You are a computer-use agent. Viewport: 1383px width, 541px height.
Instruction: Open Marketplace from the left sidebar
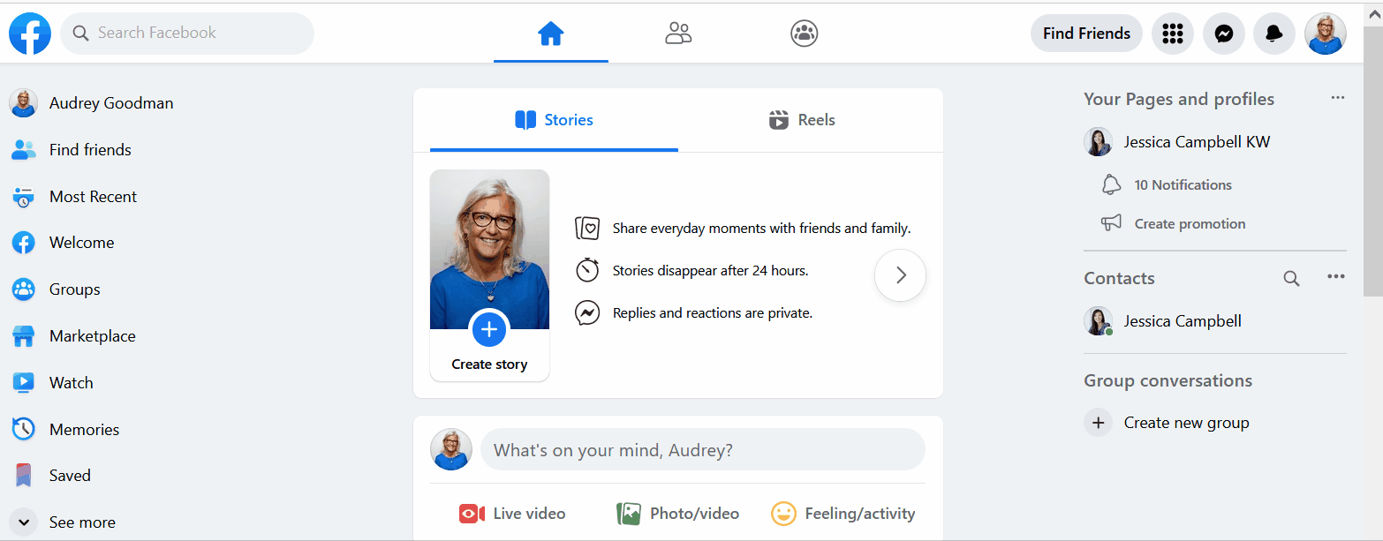coord(92,336)
